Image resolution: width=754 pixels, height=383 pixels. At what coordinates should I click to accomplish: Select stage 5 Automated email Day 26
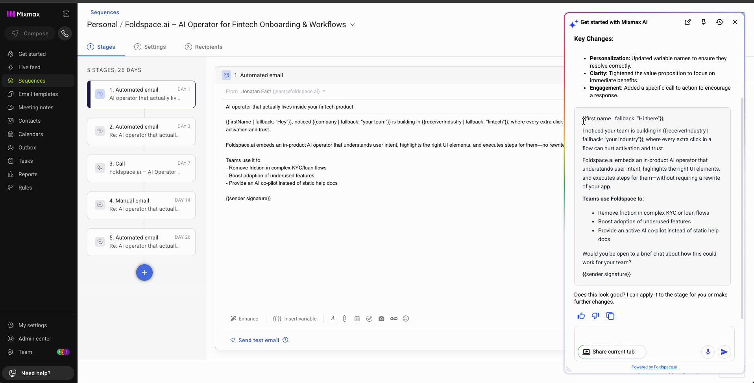(141, 242)
